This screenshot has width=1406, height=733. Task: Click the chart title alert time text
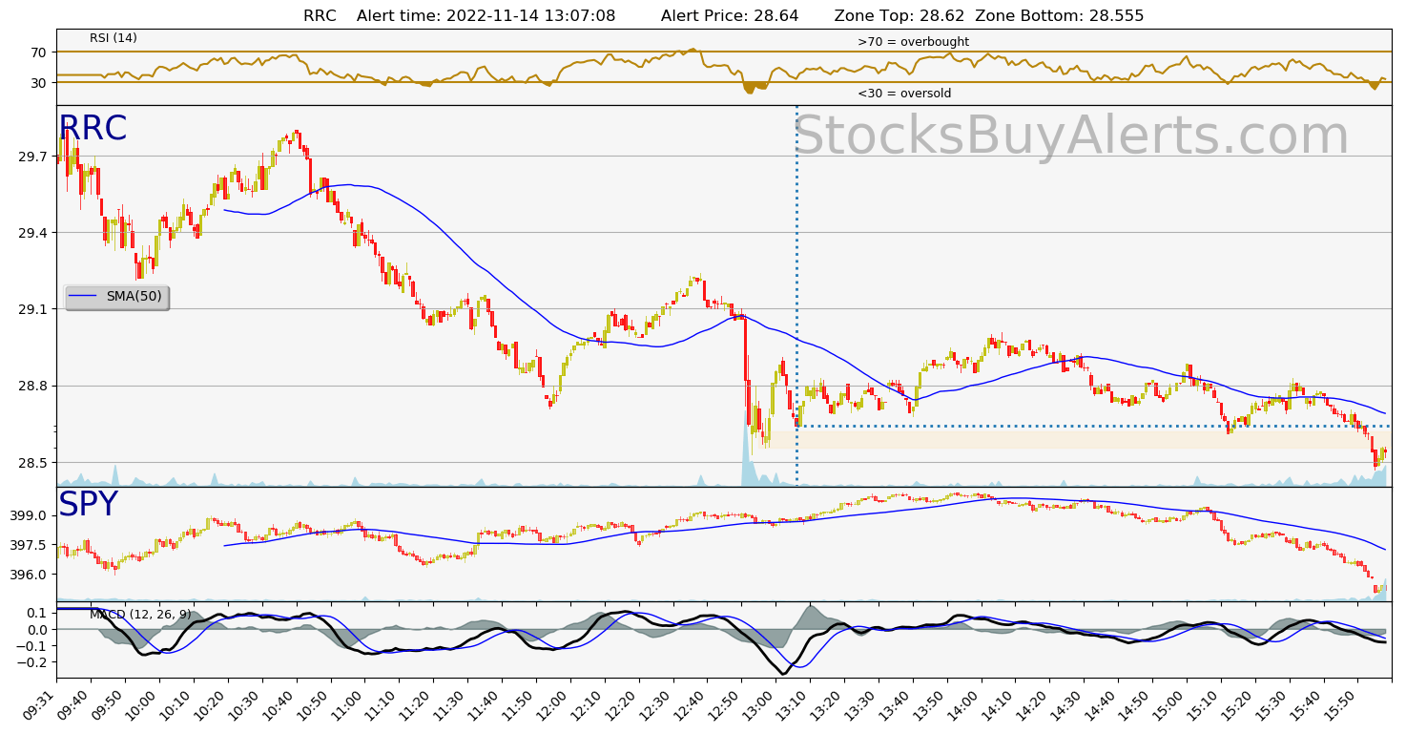[x=486, y=15]
